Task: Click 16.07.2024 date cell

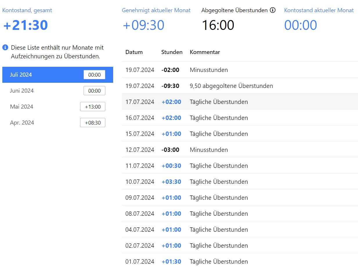Action: tap(140, 118)
